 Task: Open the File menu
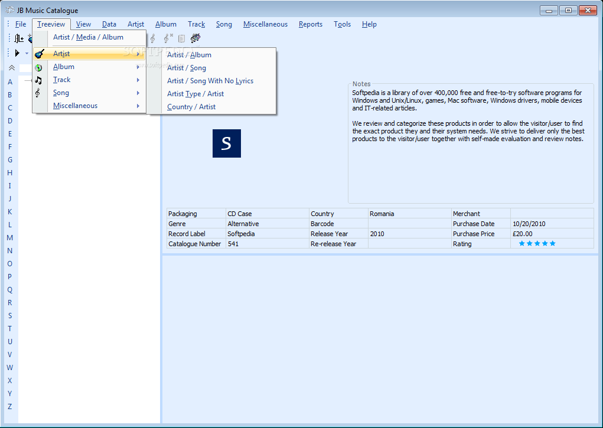[21, 24]
